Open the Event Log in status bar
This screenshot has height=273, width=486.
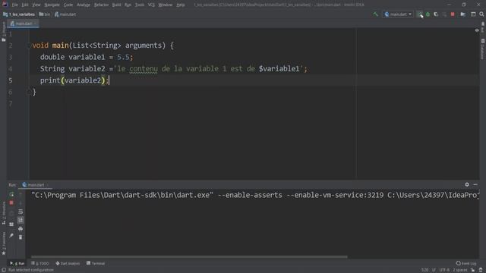[x=466, y=263]
